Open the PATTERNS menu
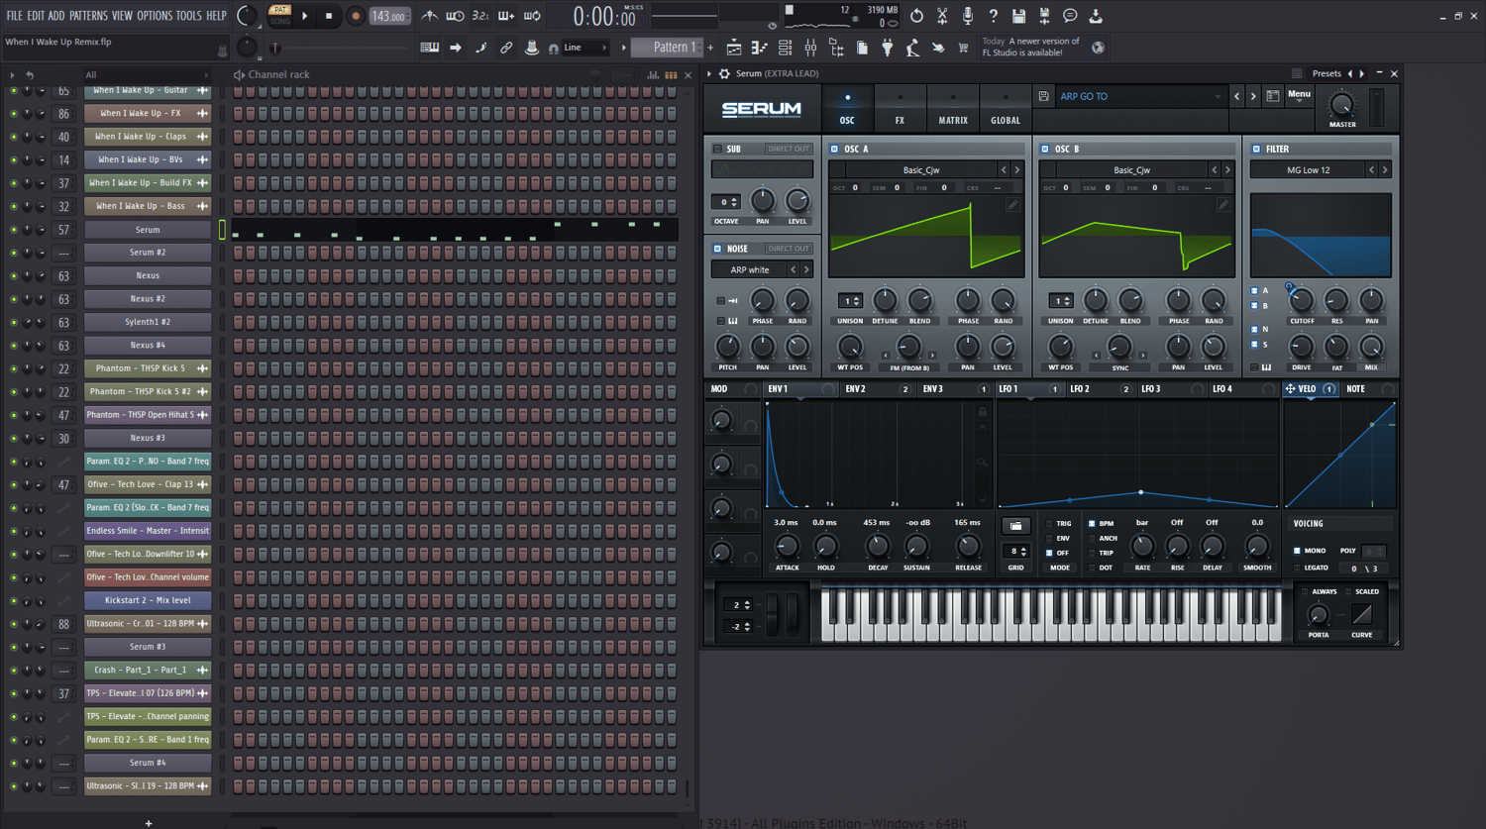 88,16
